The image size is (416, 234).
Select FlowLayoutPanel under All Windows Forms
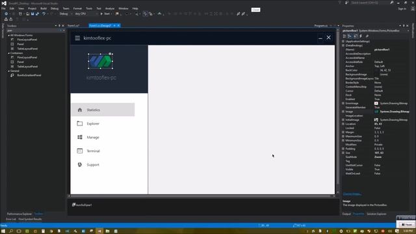[27, 40]
